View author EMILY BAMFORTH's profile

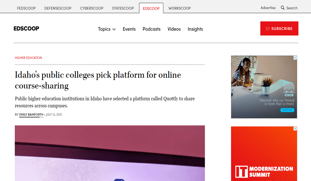pyautogui.click(x=31, y=115)
